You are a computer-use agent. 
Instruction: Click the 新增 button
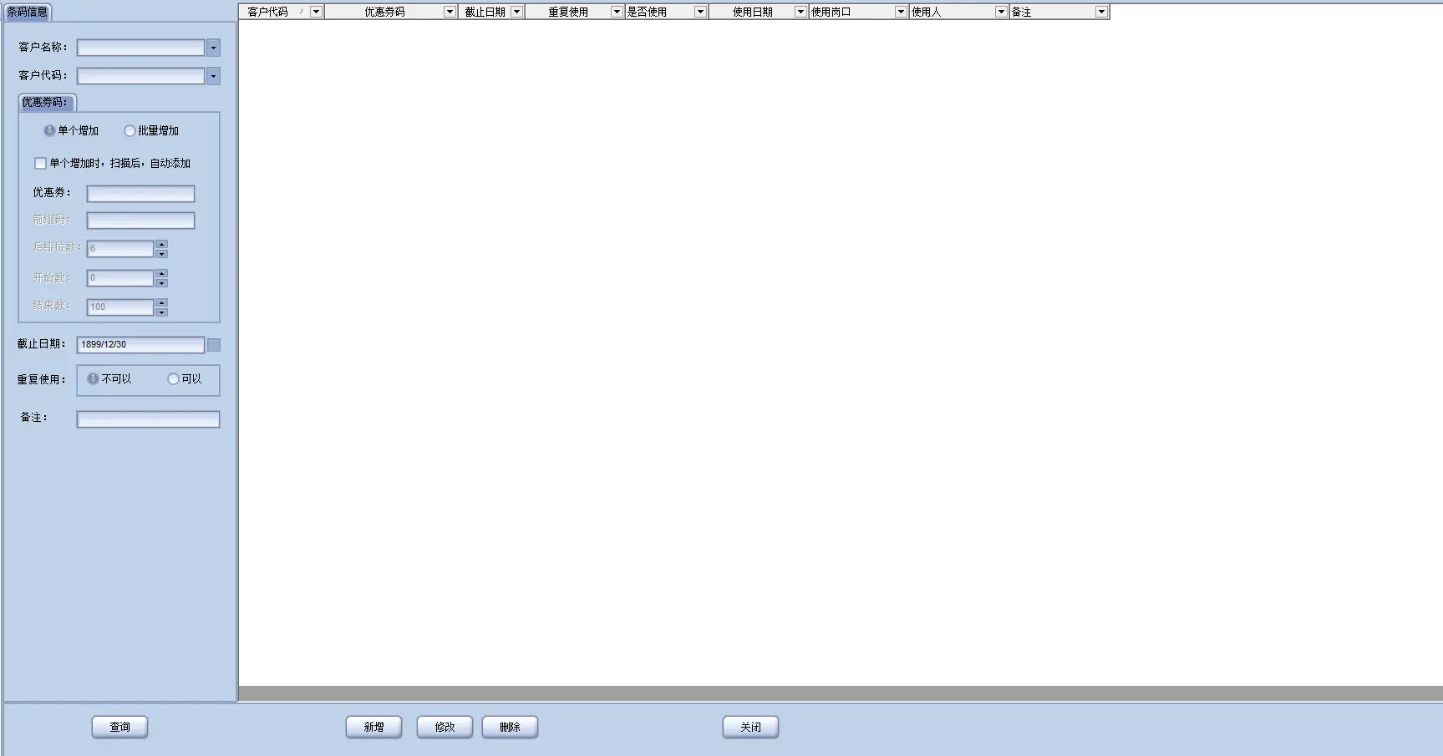tap(373, 728)
